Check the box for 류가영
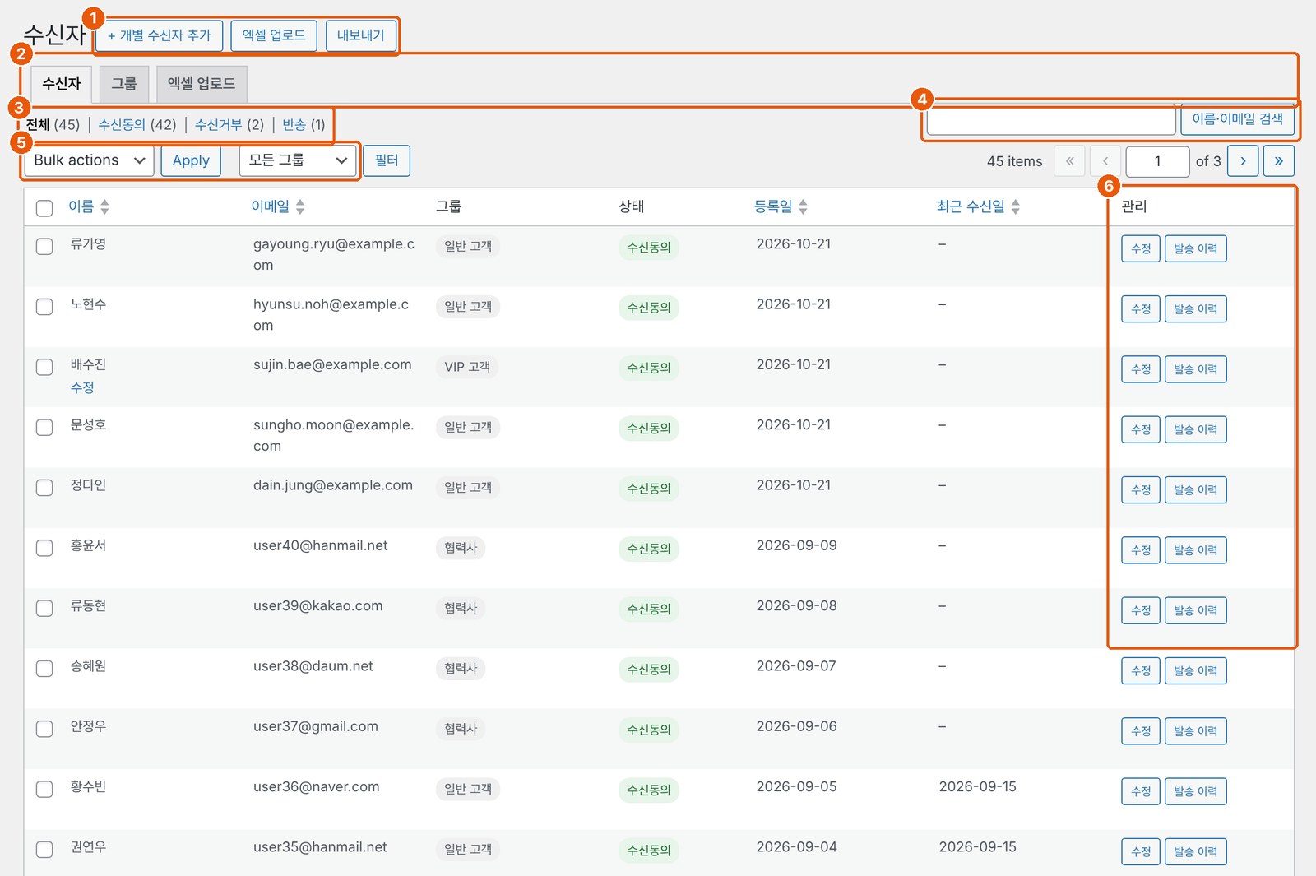Image resolution: width=1316 pixels, height=876 pixels. click(x=44, y=246)
